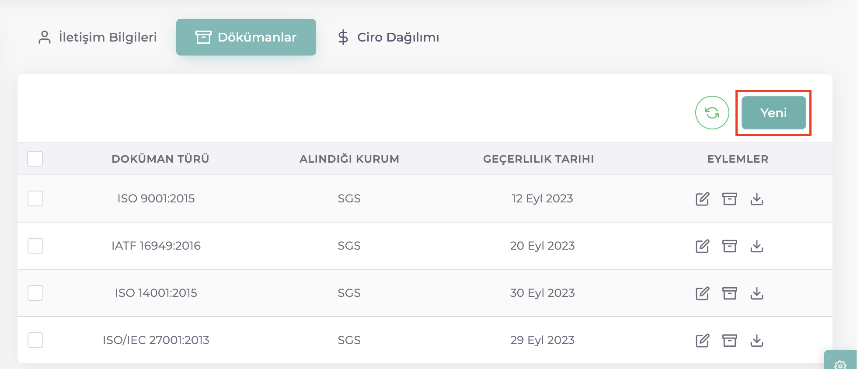
Task: Download the ISO 14001:2015 document
Action: [x=757, y=293]
